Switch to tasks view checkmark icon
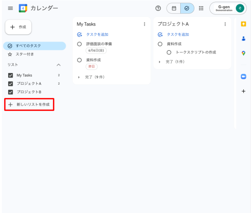251x213 pixels. pyautogui.click(x=187, y=8)
